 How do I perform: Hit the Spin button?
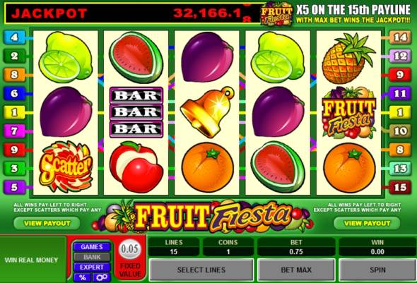pos(377,270)
